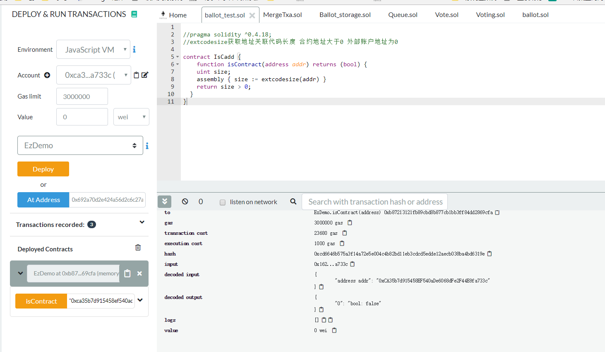
Task: Click the plus icon beside Account
Action: pyautogui.click(x=47, y=75)
